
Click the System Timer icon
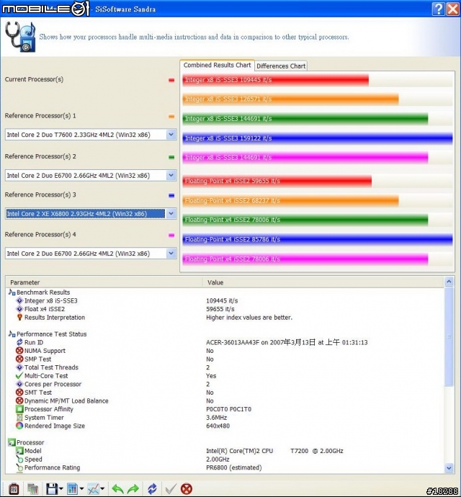click(19, 418)
